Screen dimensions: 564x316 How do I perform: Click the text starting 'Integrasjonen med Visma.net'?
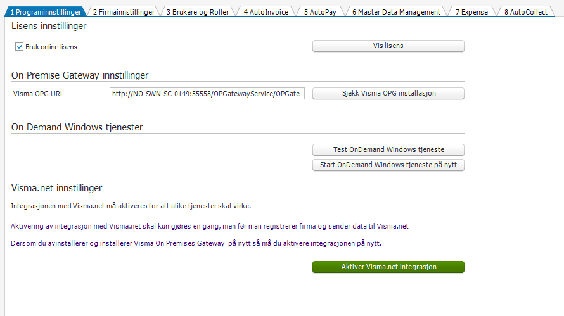tap(131, 206)
